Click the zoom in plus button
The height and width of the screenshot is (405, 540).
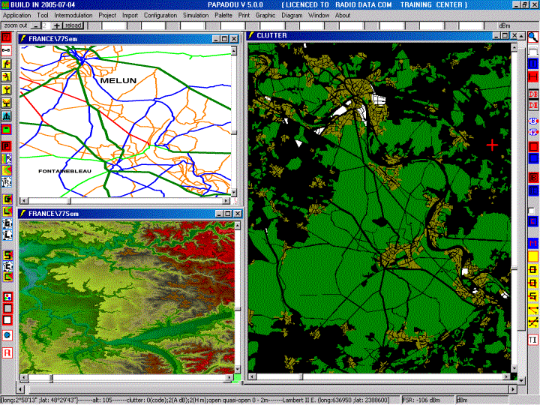click(x=56, y=25)
